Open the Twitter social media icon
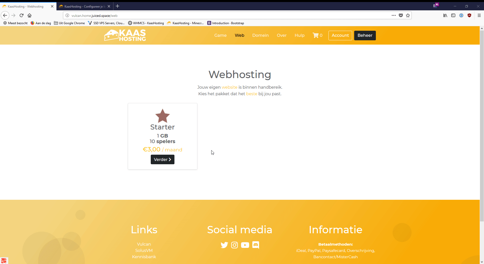Viewport: 484px width, 264px height. click(224, 245)
